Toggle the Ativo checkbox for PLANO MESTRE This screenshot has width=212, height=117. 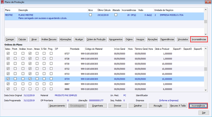point(90,15)
